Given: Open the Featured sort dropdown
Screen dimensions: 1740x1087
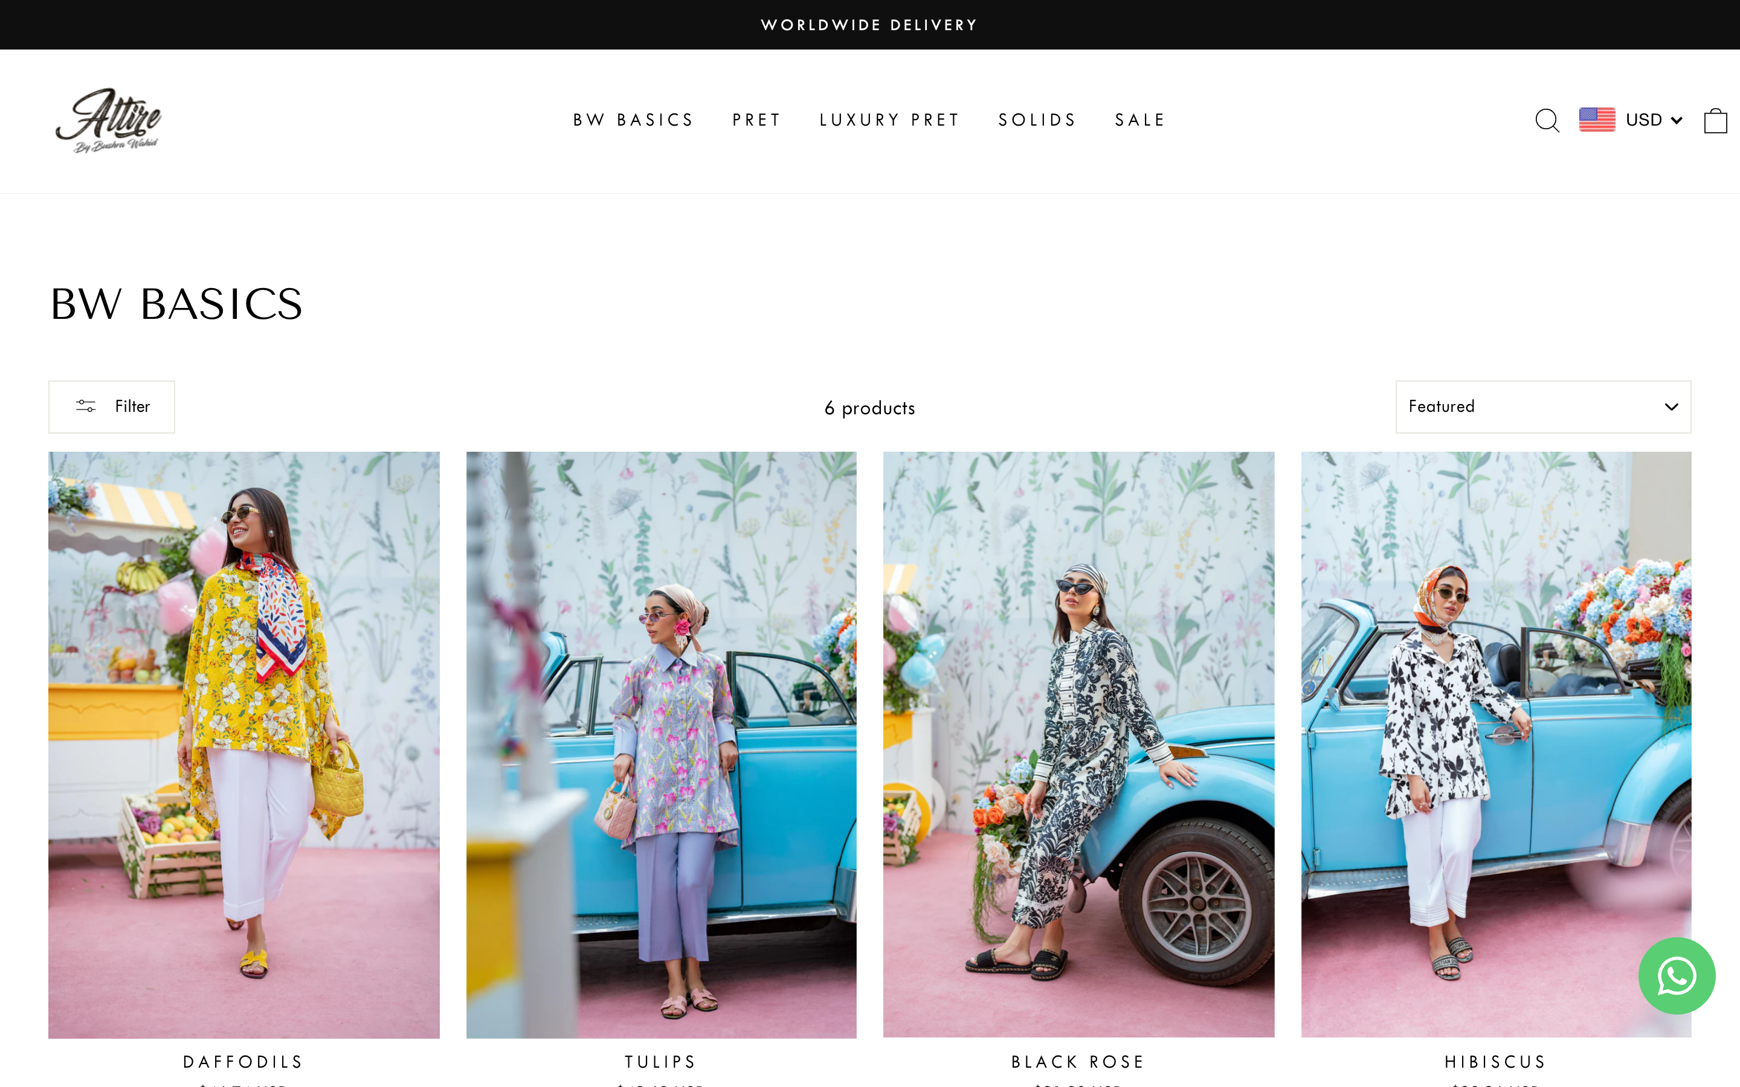Looking at the screenshot, I should 1543,407.
